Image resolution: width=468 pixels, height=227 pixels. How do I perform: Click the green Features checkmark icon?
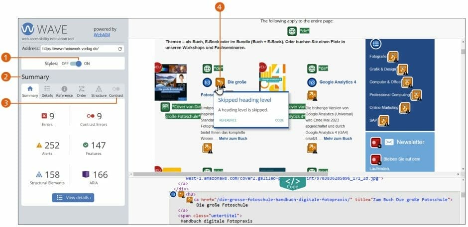86,145
